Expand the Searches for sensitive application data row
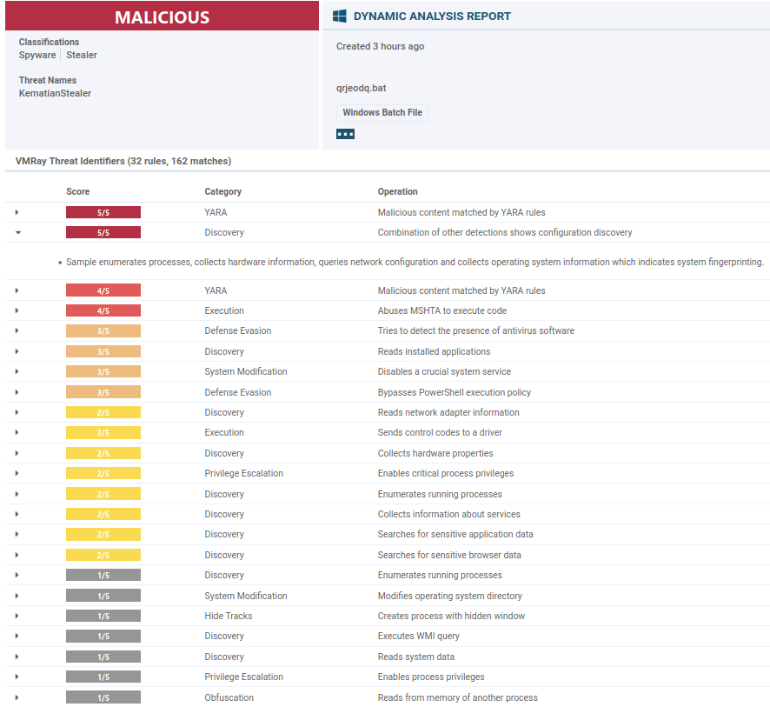 point(17,534)
